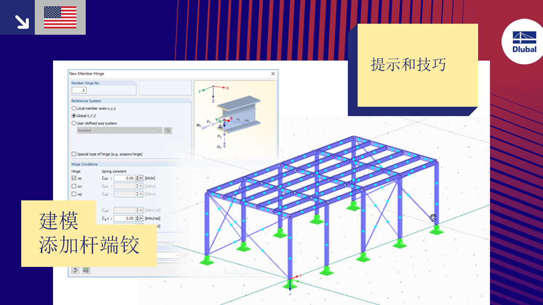
Task: Click the I-beam hinge preview image
Action: (x=235, y=119)
